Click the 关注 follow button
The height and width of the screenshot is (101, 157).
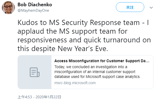pos(130,7)
